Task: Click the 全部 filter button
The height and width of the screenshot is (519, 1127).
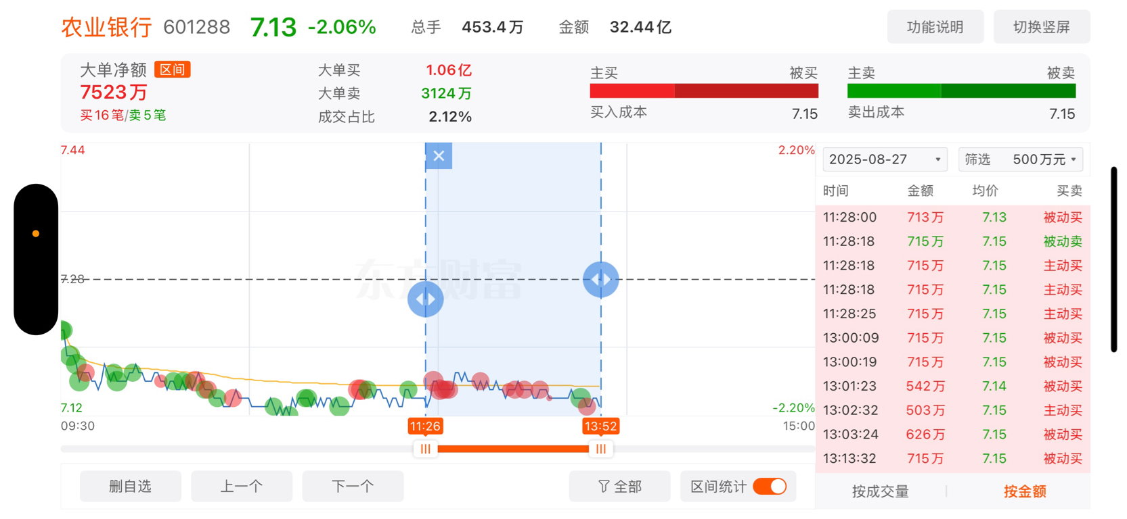Action: click(619, 487)
